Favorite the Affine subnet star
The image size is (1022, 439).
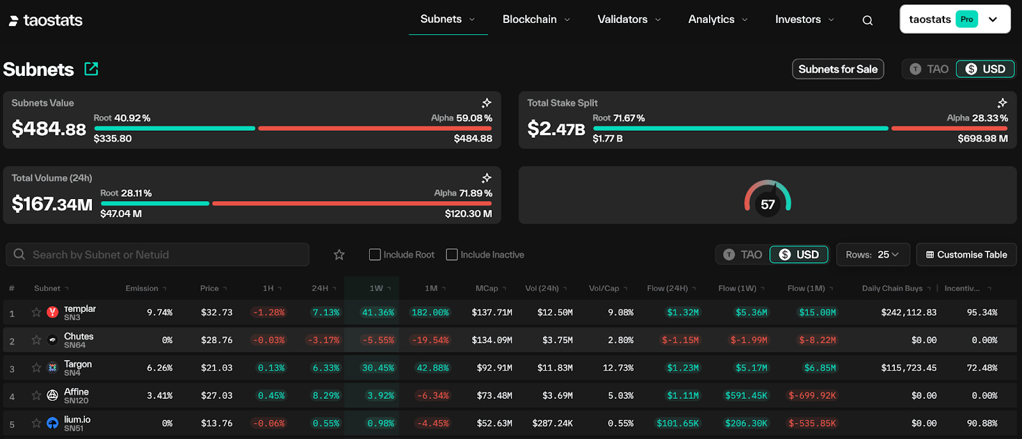coord(36,396)
